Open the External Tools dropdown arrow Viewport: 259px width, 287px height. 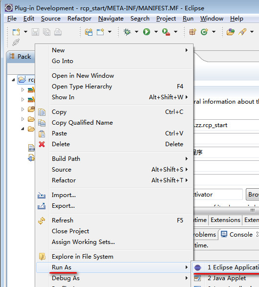[x=175, y=32]
